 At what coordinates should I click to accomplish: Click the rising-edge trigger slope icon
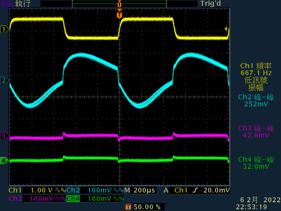[195, 190]
